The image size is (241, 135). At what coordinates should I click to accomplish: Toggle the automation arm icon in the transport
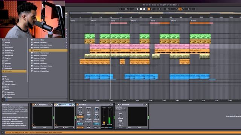(x=151, y=9)
